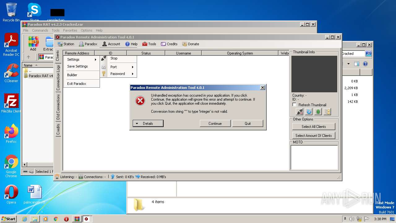The image size is (396, 223).
Task: Open the Commands menu in WinRAR
Action: coord(40,30)
